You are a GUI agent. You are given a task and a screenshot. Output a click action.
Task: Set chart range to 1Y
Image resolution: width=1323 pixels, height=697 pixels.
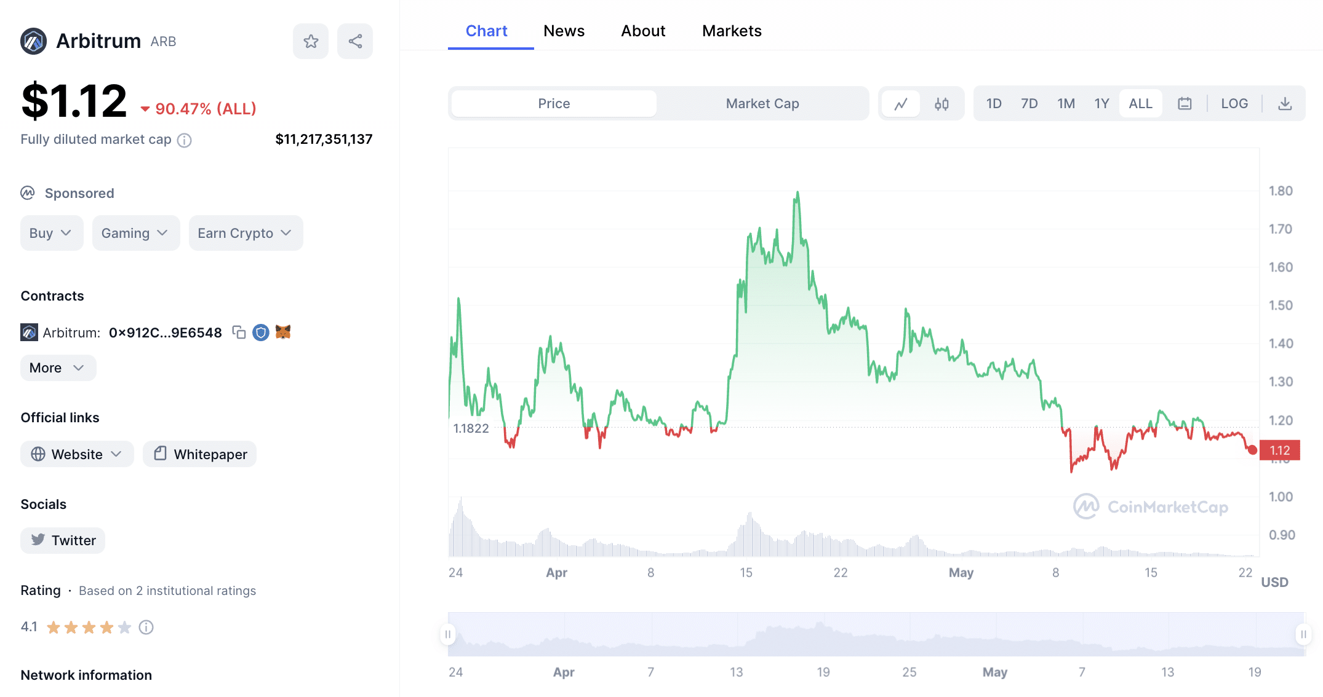(1101, 104)
